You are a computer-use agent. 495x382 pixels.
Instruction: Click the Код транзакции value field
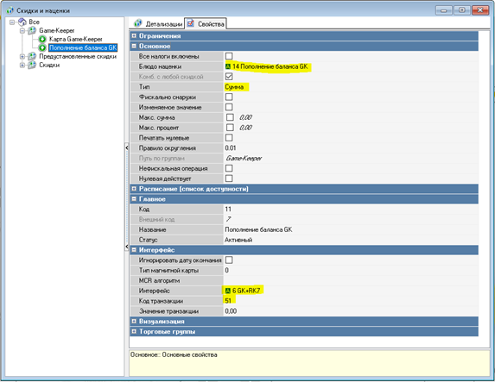pos(351,301)
